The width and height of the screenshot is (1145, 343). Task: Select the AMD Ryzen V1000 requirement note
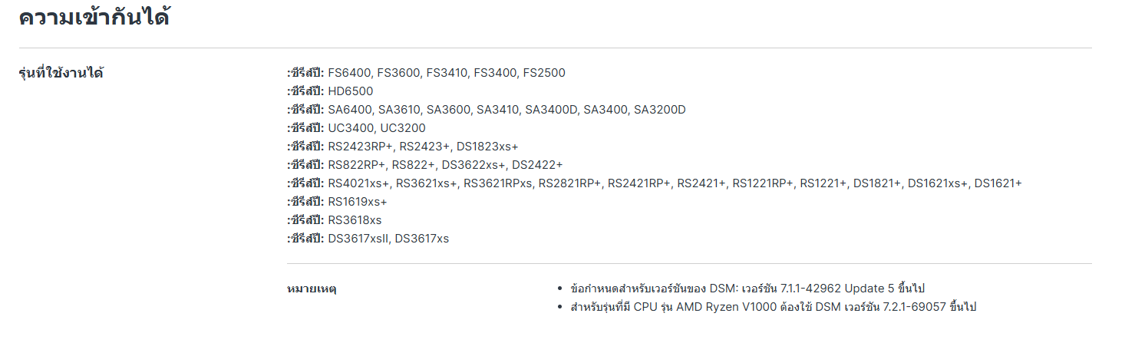tap(774, 307)
